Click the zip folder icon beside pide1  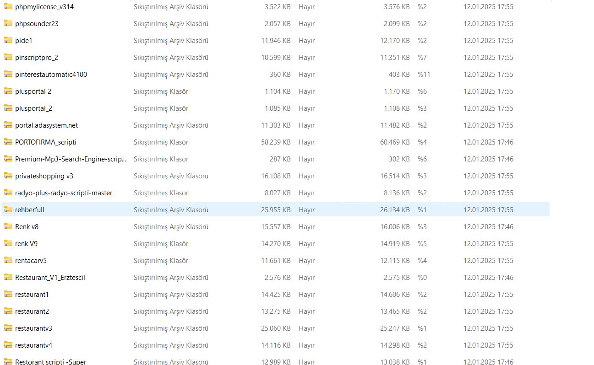click(x=8, y=40)
